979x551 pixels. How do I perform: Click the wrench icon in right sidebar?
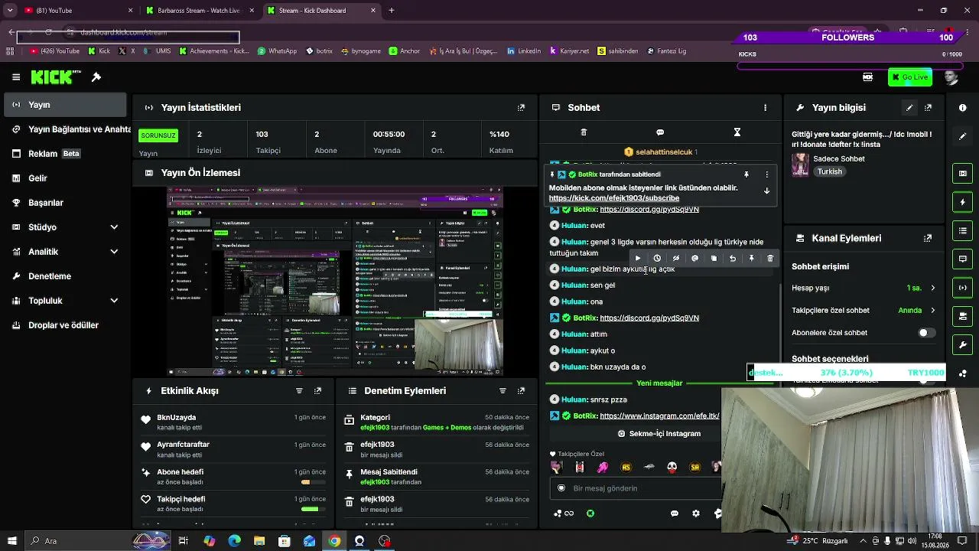[x=963, y=344]
